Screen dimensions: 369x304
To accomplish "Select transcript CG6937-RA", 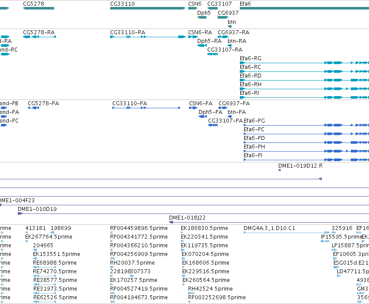I will pyautogui.click(x=223, y=37).
